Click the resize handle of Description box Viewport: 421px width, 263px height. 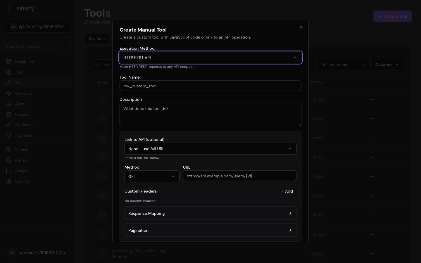(300, 124)
